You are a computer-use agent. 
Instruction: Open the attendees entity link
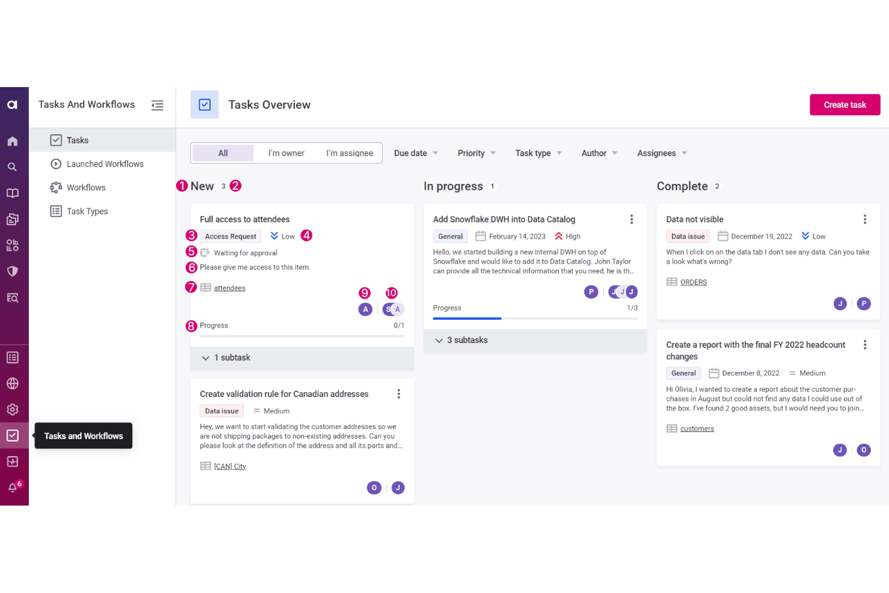click(x=229, y=288)
